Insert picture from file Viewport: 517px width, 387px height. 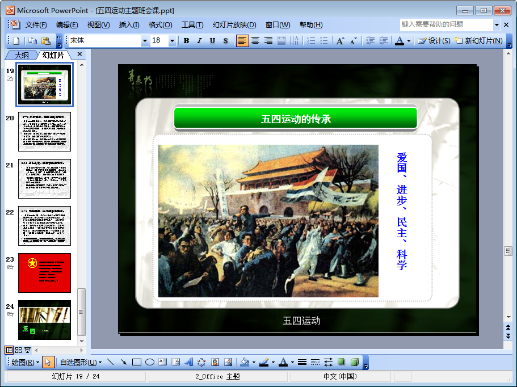point(228,362)
